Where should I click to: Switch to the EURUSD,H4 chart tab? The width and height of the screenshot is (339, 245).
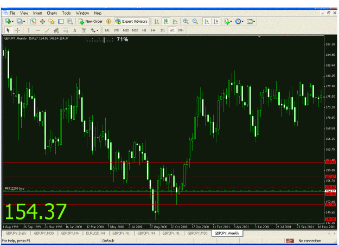click(x=95, y=233)
